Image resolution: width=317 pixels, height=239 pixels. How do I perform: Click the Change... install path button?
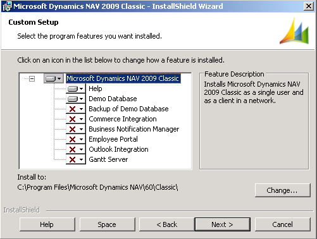click(x=283, y=190)
